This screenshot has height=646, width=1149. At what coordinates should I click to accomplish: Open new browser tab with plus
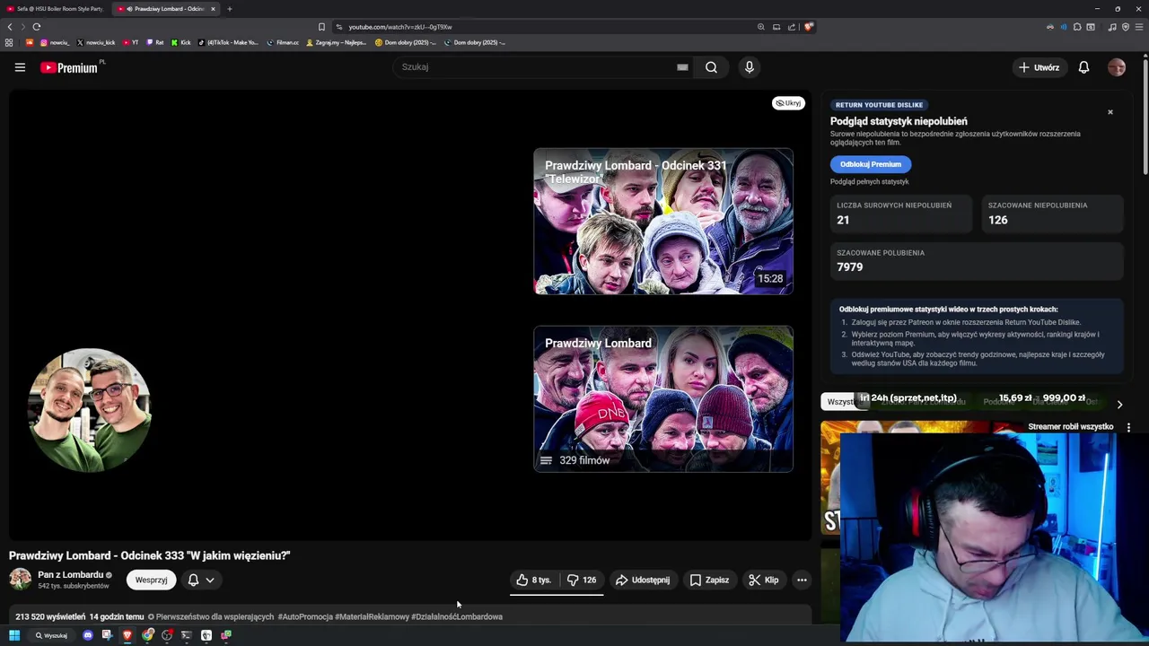point(229,9)
